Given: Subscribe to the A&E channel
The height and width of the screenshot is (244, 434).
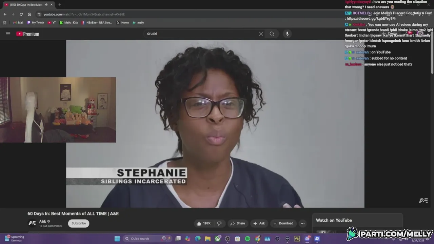Looking at the screenshot, I should [x=79, y=223].
